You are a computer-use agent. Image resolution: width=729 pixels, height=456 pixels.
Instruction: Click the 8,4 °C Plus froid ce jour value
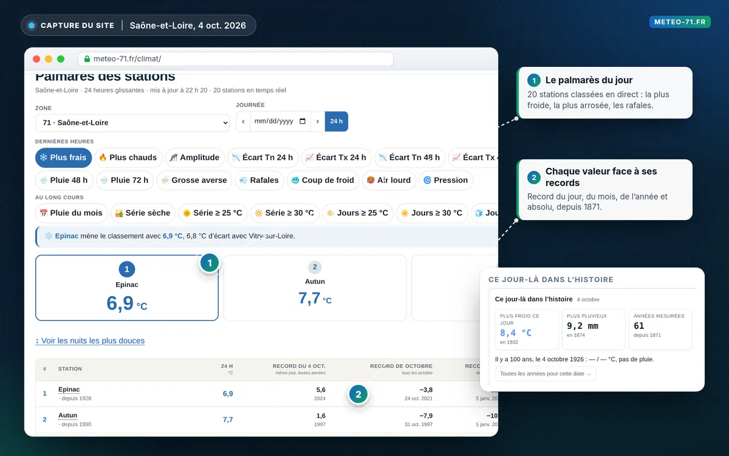(516, 333)
